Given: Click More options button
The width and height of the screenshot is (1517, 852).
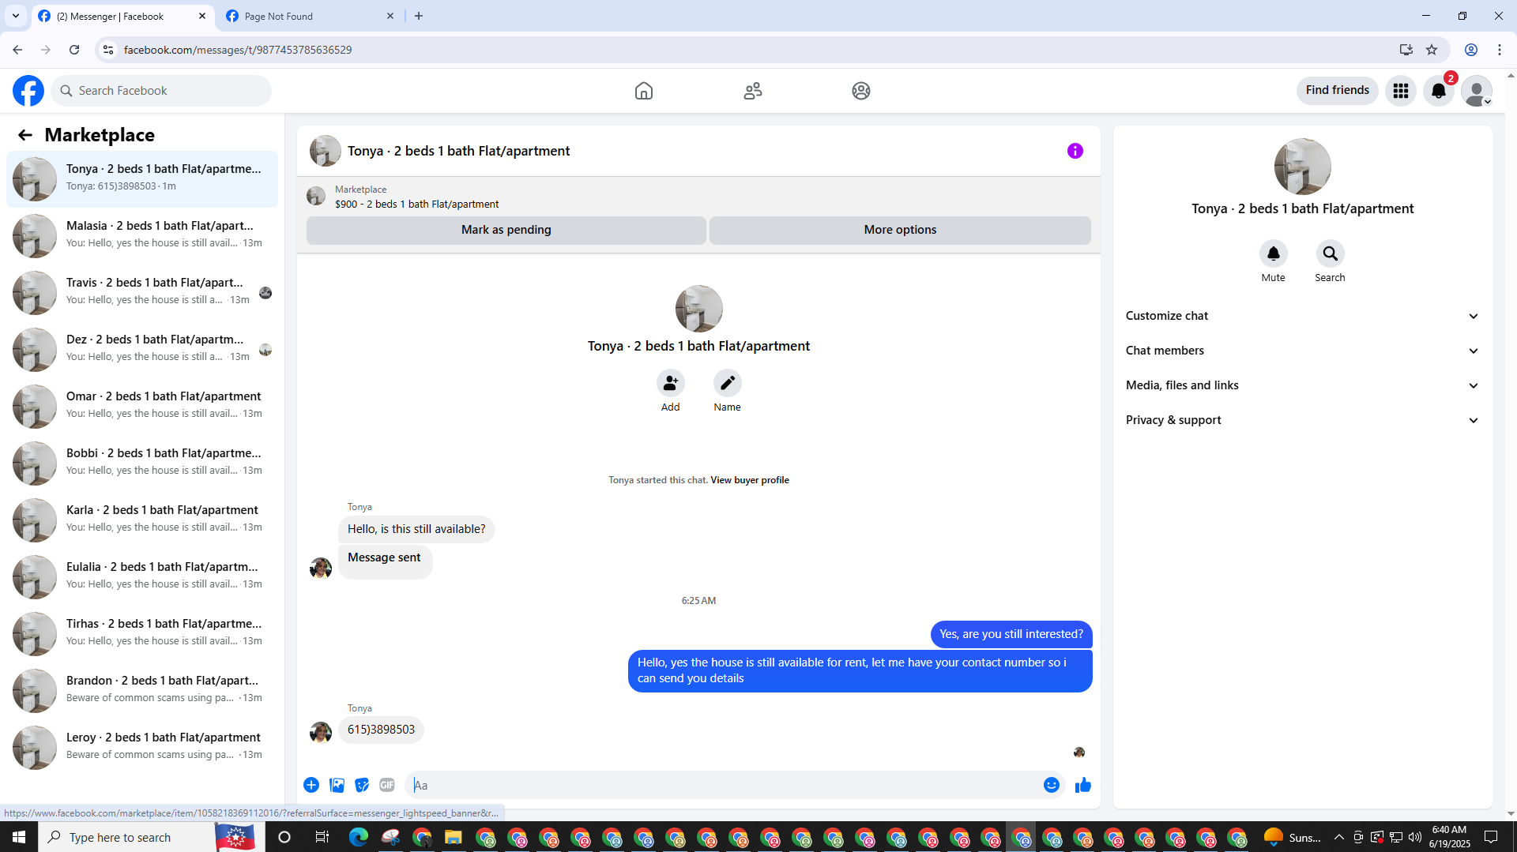Looking at the screenshot, I should [x=900, y=230].
